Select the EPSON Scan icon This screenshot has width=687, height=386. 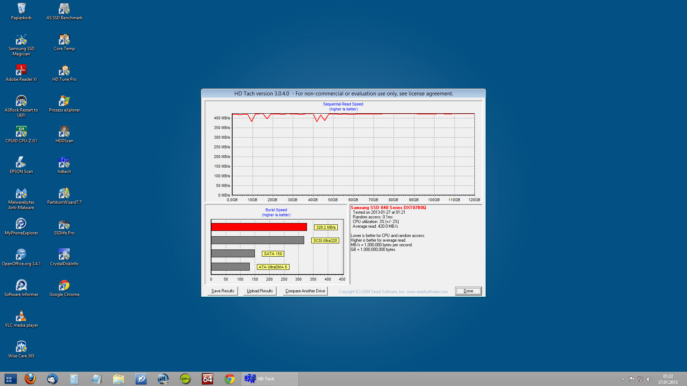click(x=21, y=165)
